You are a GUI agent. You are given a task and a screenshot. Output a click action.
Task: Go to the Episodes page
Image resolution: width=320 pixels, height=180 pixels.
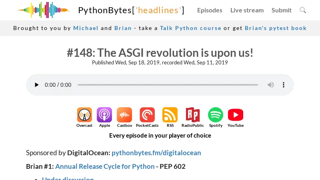point(210,10)
